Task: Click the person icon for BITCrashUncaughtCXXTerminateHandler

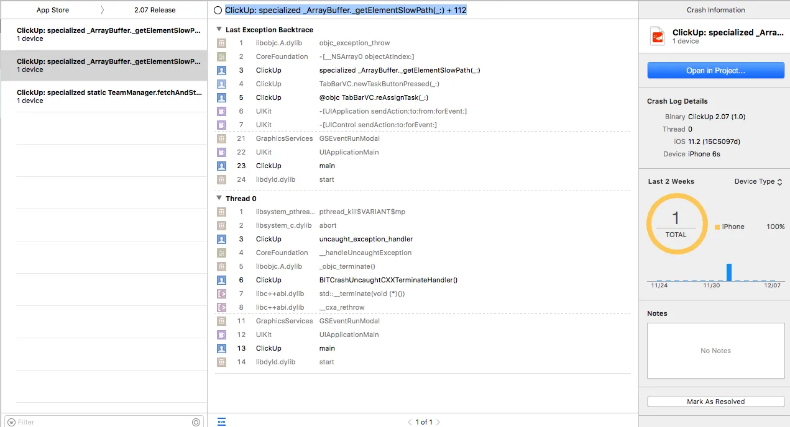Action: click(x=221, y=280)
